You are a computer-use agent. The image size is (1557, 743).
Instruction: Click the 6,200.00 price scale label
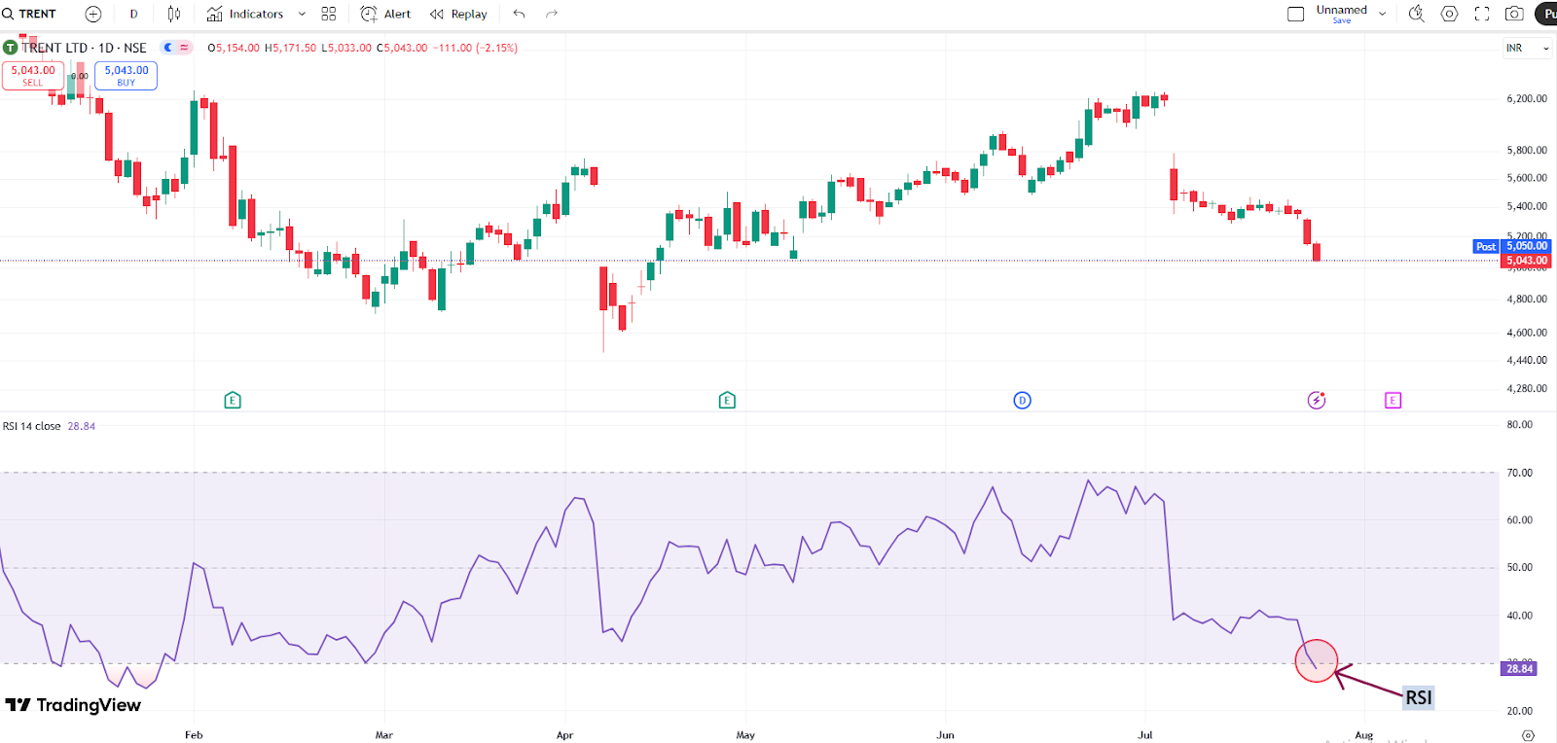pos(1527,98)
